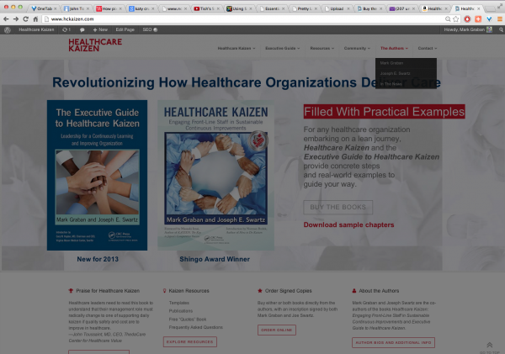Screen dimensions: 505x354
Task: Click the EXPLORE RESOURCES button
Action: coord(189,341)
